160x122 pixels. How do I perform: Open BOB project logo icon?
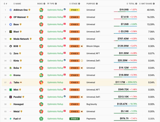point(11,46)
